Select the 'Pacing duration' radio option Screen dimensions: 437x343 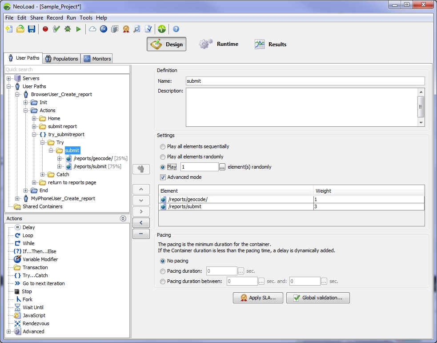pos(163,271)
